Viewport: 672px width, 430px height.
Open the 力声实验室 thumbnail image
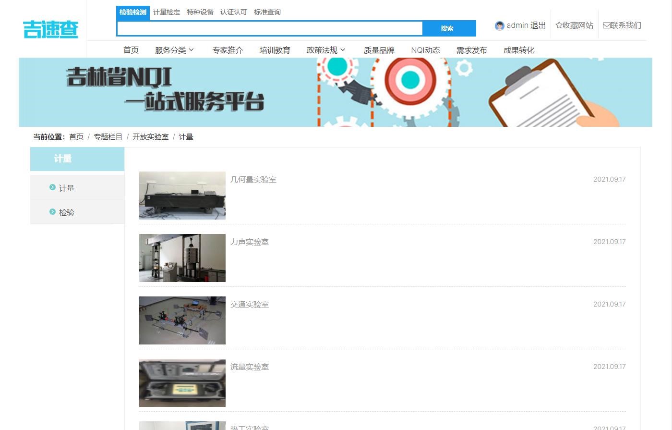coord(182,258)
